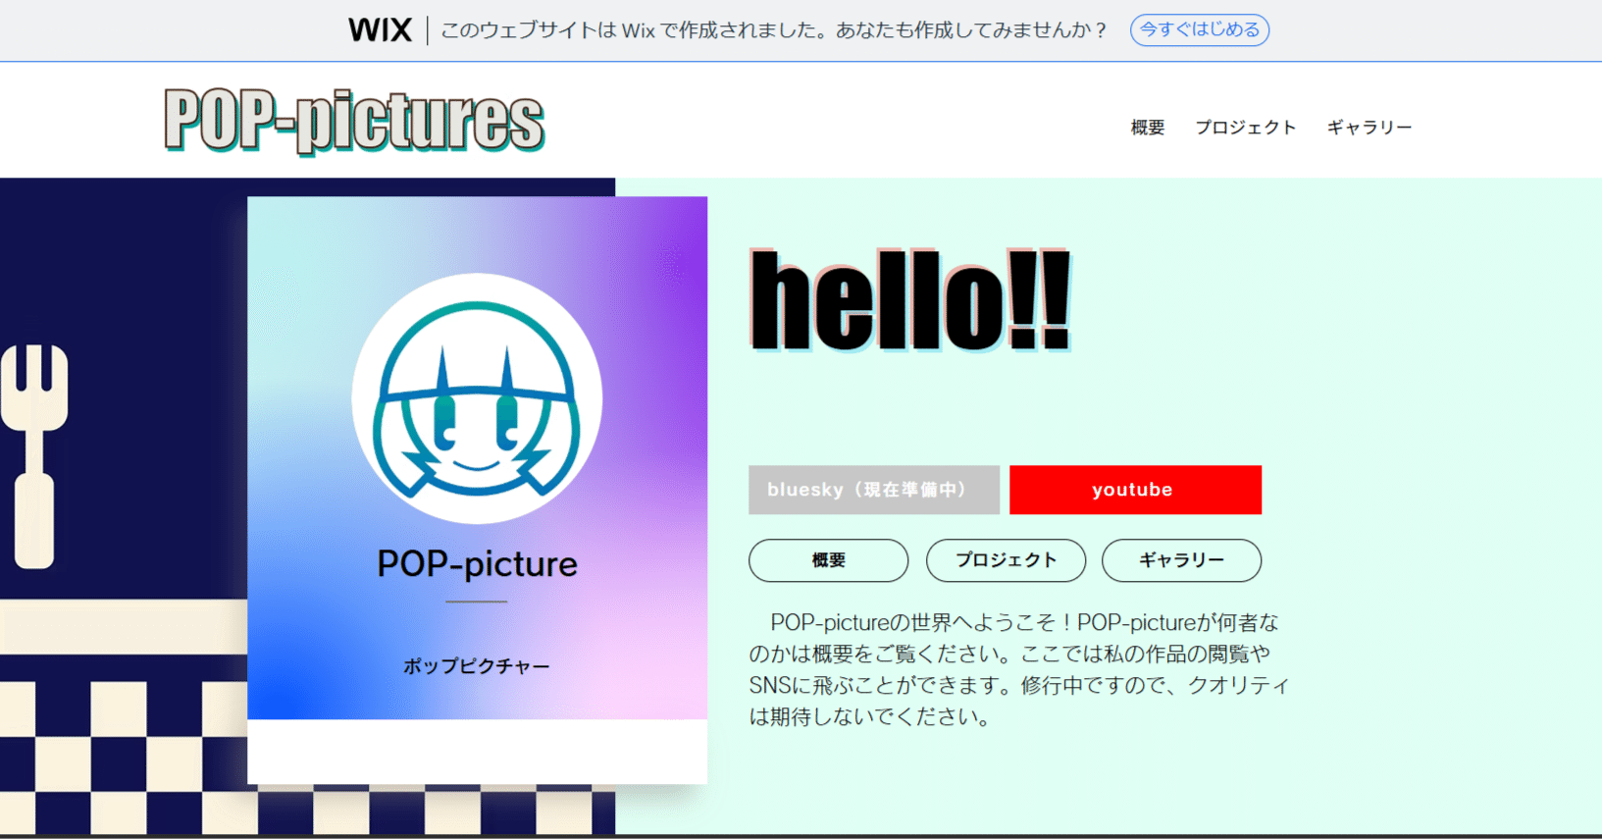Open プロジェクト in the header navigation

pos(1245,128)
